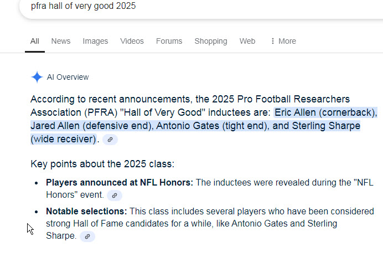Click source link icon after Sterling Sharpe paragraph
383x257 pixels.
(x=110, y=140)
